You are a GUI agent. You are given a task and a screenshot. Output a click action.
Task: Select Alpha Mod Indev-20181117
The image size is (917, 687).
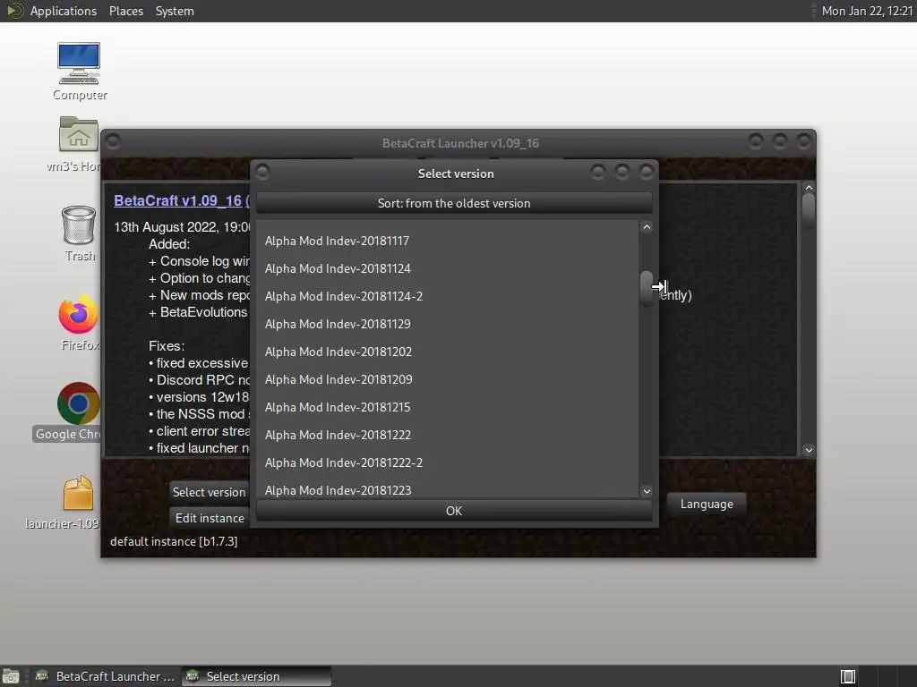tap(448, 241)
